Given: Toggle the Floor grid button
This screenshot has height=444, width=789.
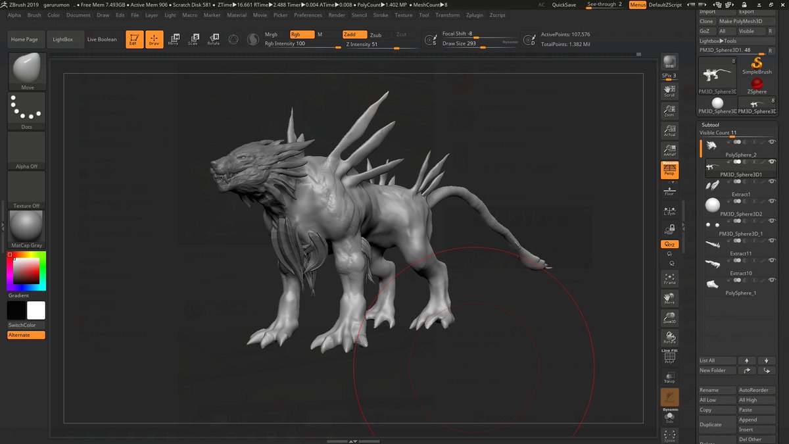Looking at the screenshot, I should (x=669, y=191).
